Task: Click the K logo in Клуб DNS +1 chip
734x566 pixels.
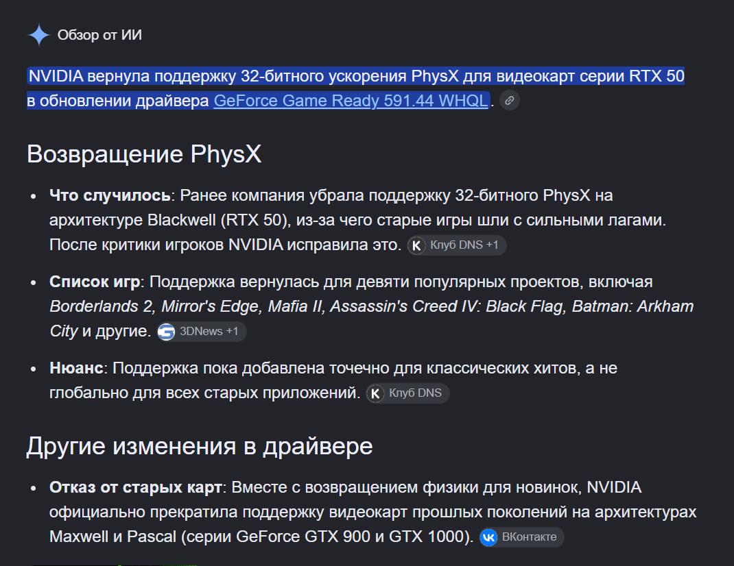Action: pos(416,245)
